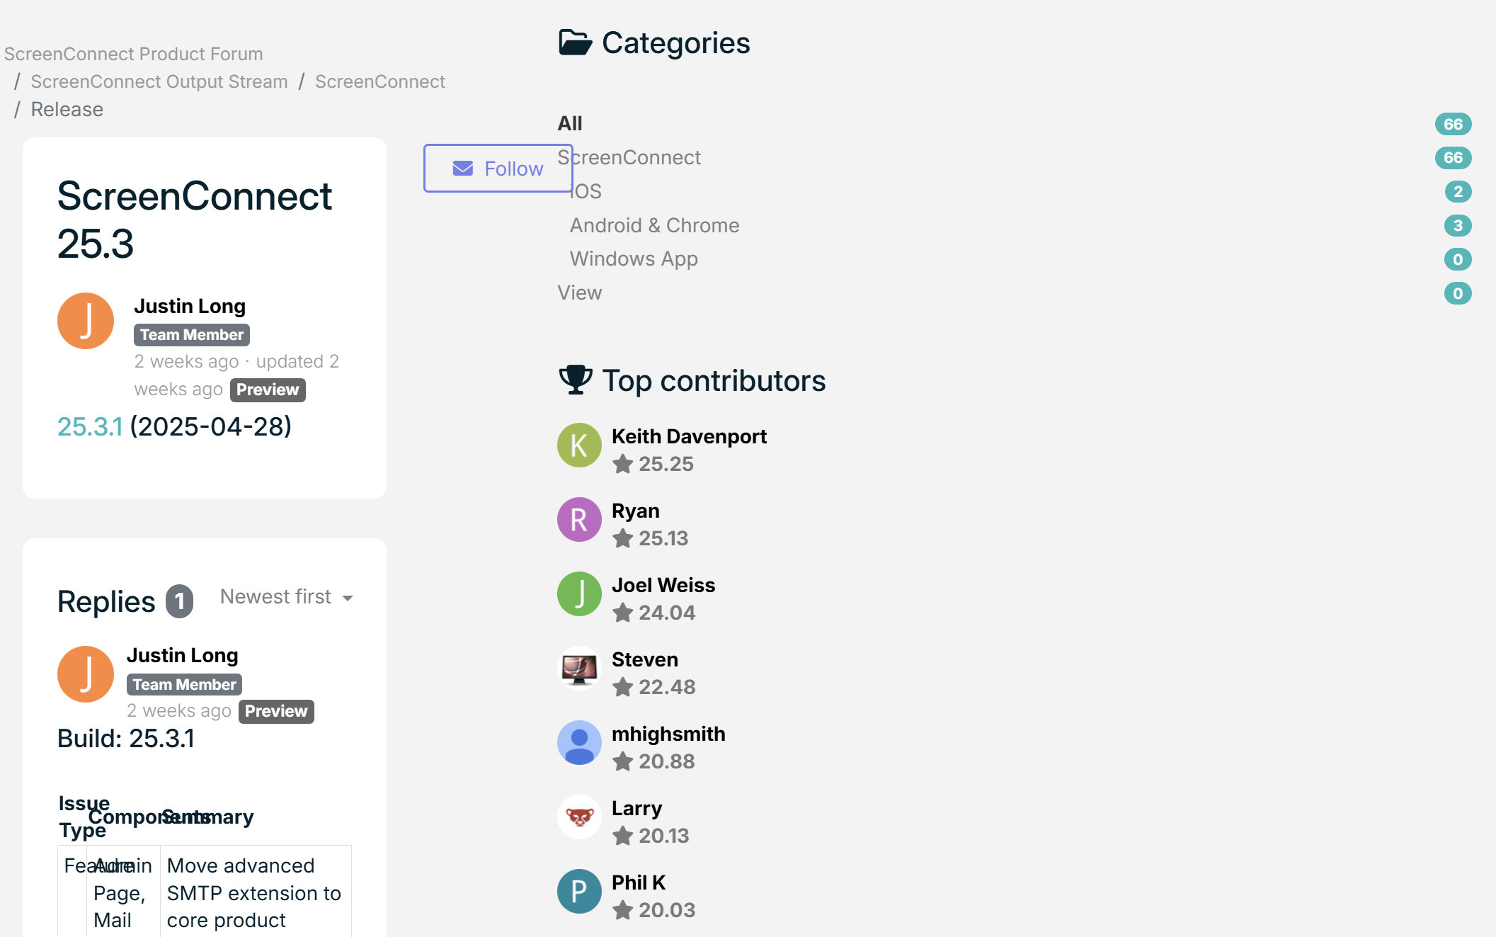Click the Top contributors trophy icon
The image size is (1496, 937).
pyautogui.click(x=576, y=380)
